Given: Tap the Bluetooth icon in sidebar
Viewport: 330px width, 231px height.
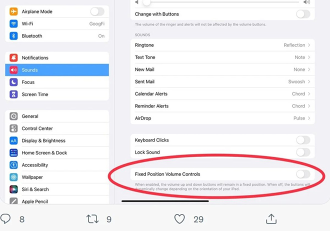Looking at the screenshot, I should (13, 36).
